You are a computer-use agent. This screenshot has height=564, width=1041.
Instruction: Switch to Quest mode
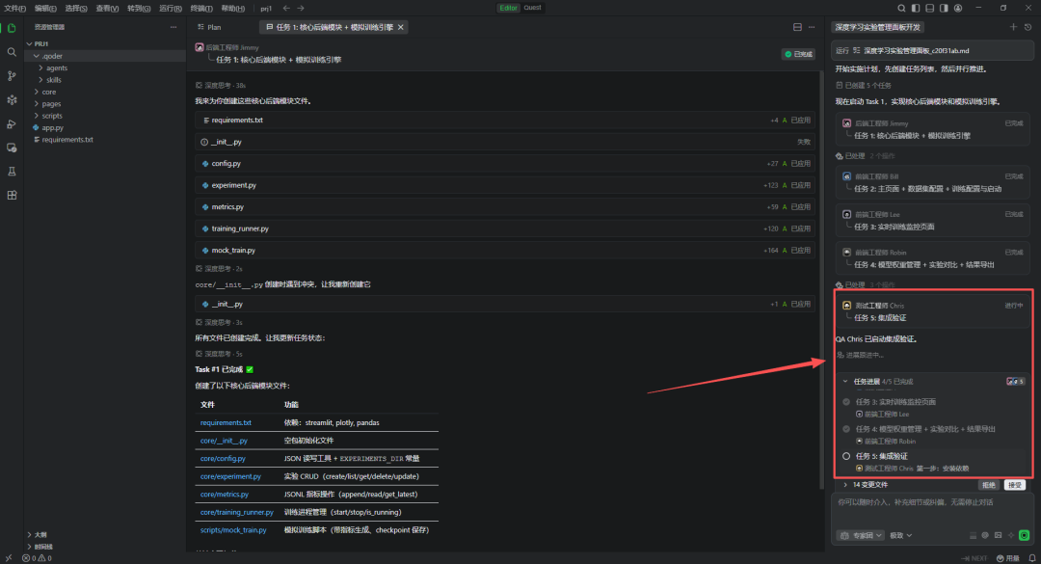(532, 8)
